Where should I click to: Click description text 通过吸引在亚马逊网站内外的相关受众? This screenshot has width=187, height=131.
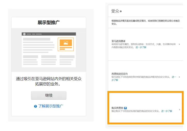49,79
